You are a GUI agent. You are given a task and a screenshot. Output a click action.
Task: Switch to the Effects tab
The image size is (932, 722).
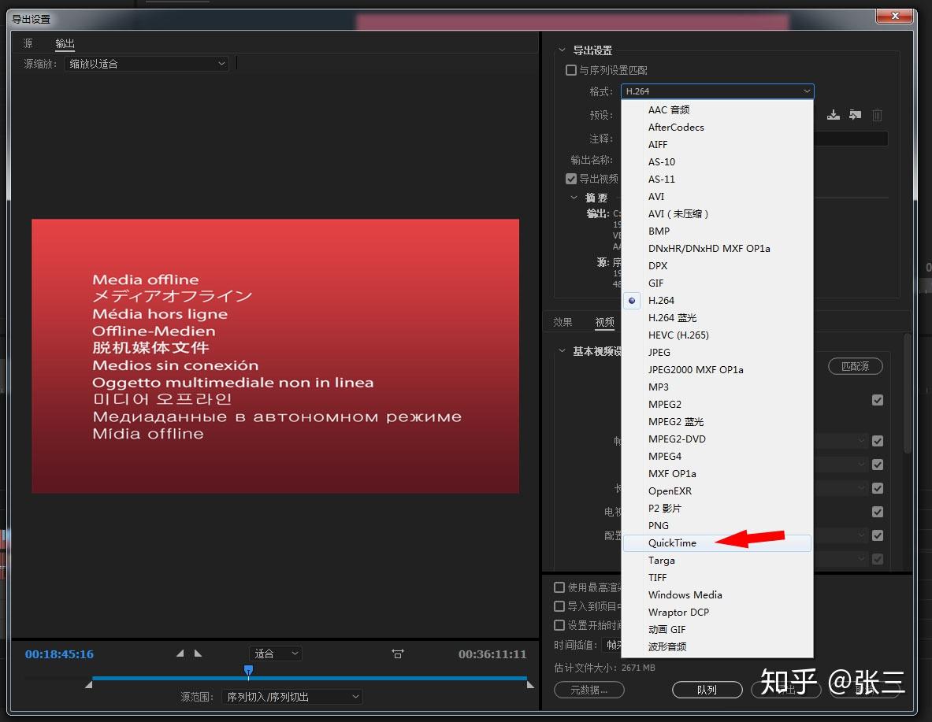(x=563, y=322)
